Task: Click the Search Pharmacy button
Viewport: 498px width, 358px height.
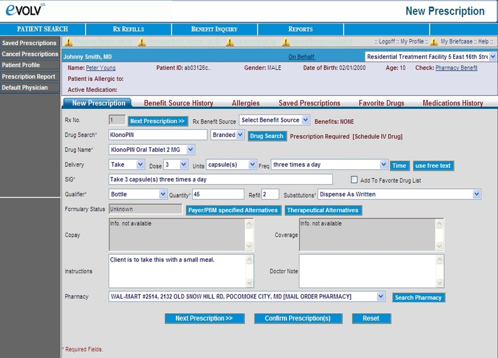Action: (418, 297)
